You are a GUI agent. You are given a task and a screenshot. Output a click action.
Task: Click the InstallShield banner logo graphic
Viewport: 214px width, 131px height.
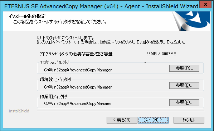tap(191, 21)
